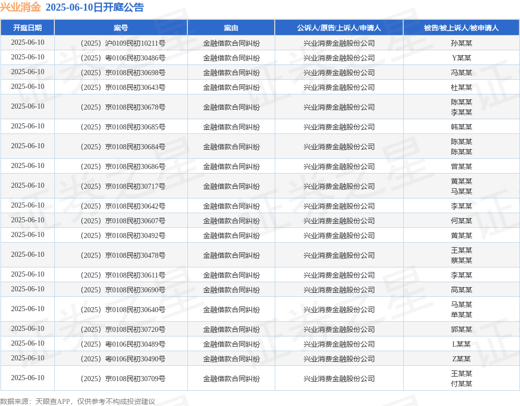Select case number 京0108民初30685号
The image size is (520, 406).
(x=123, y=127)
